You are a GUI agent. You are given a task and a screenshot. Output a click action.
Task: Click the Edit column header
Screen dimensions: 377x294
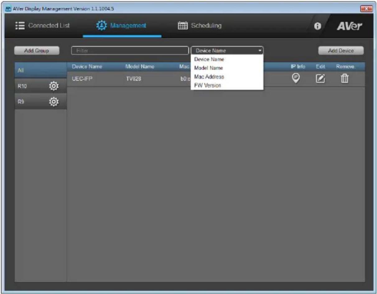tap(320, 66)
